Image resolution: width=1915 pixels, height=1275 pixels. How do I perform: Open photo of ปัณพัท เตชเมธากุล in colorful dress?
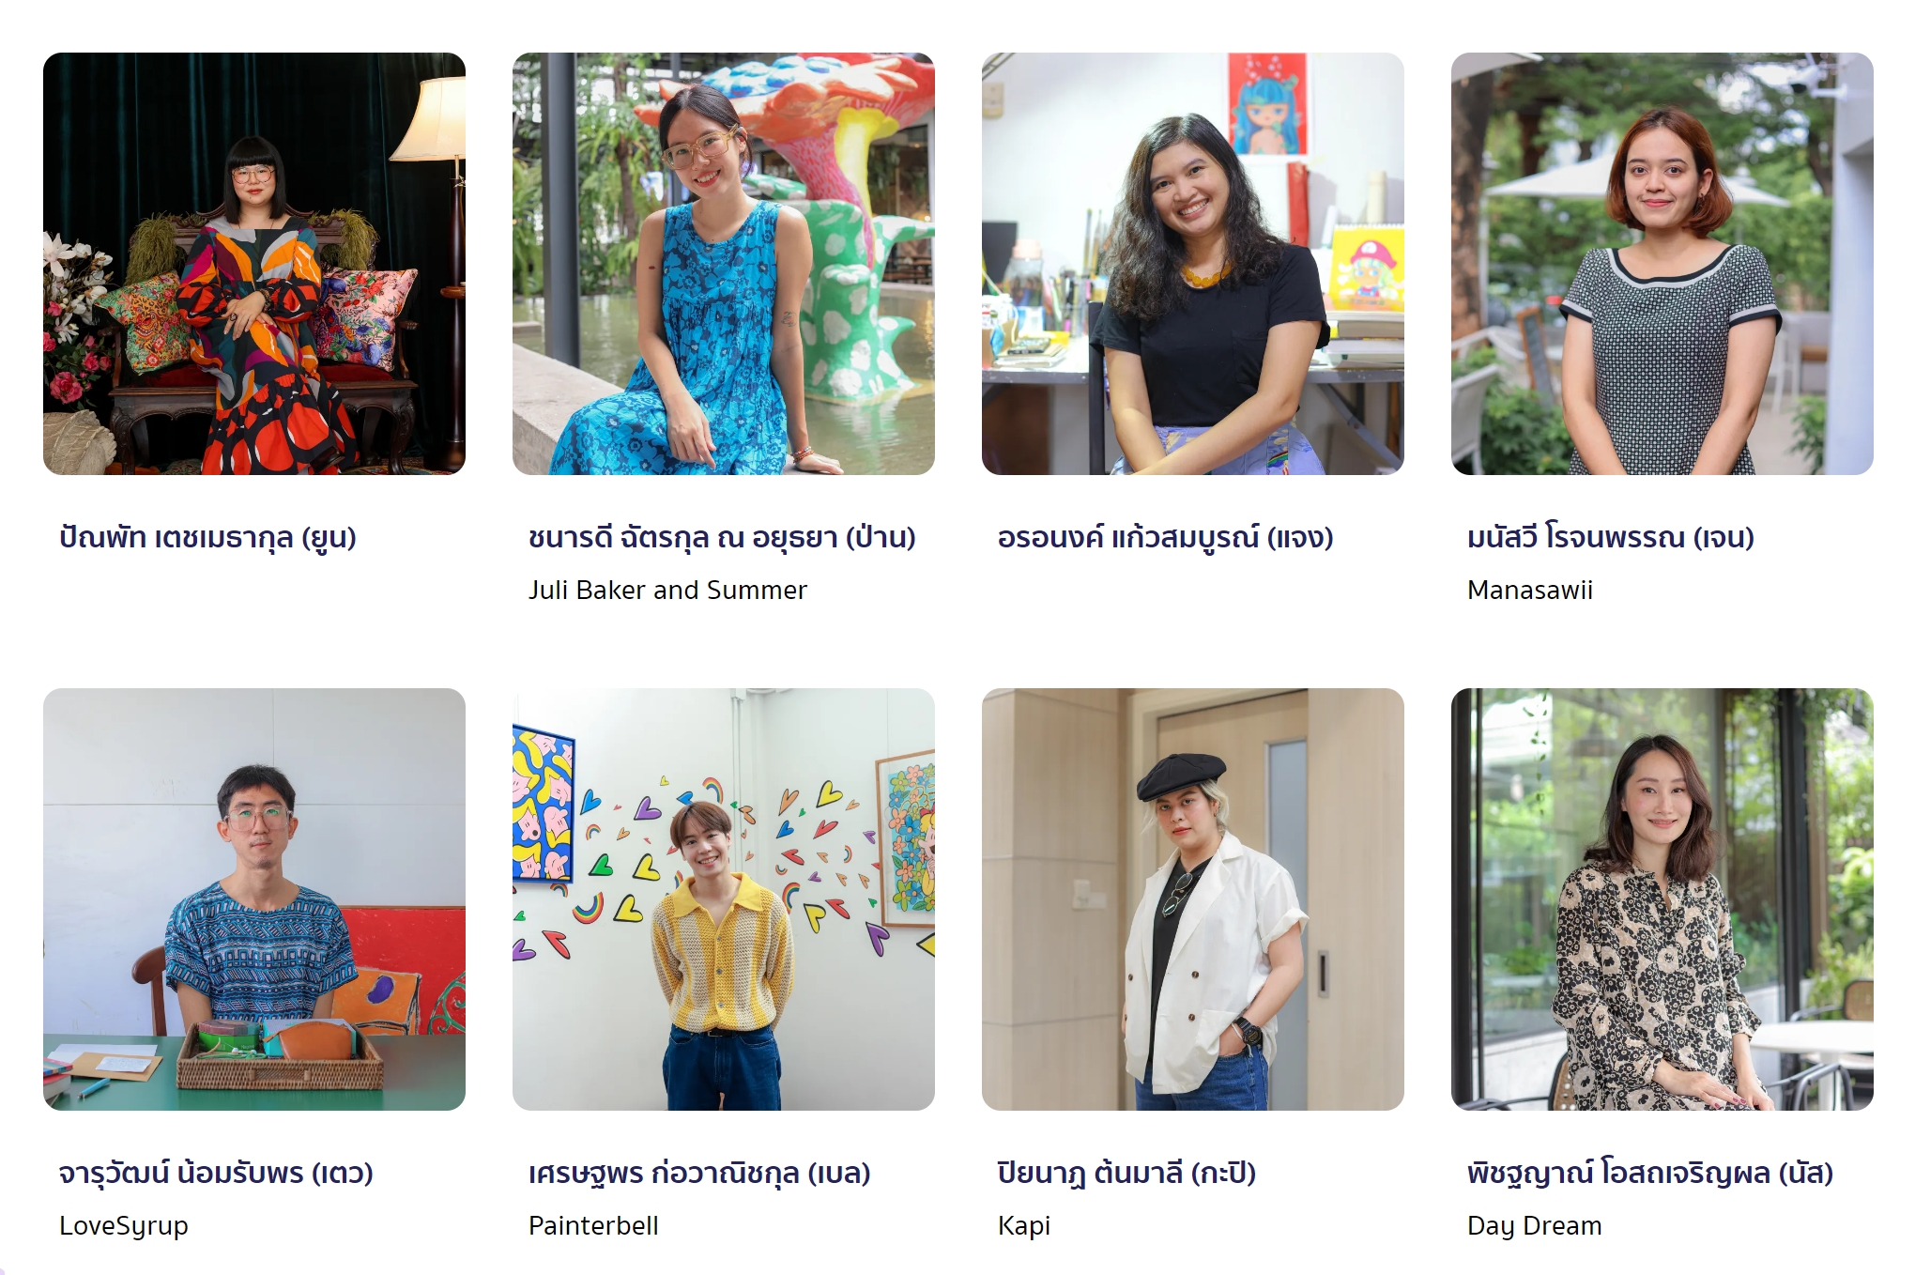[x=254, y=264]
